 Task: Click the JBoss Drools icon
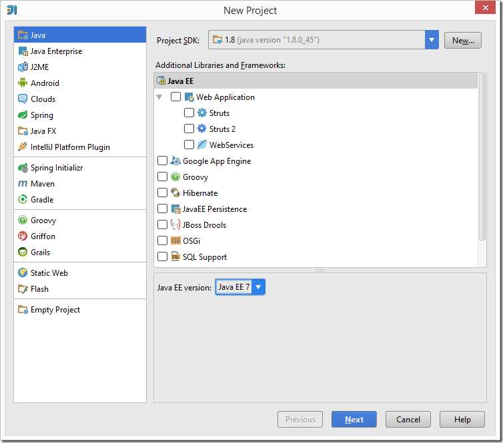(175, 224)
